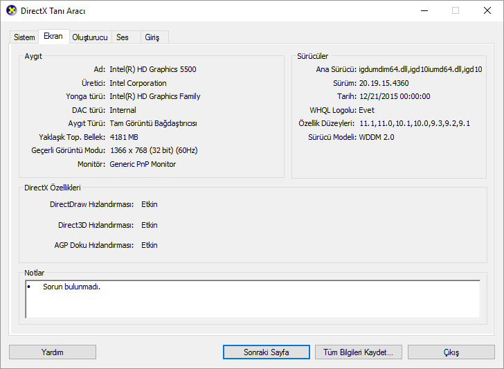The width and height of the screenshot is (504, 369).
Task: Click the Intel(R) HD Graphics Family value
Action: point(155,96)
